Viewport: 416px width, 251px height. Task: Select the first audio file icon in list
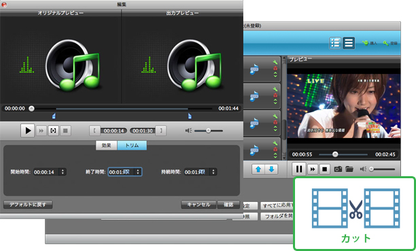[254, 69]
